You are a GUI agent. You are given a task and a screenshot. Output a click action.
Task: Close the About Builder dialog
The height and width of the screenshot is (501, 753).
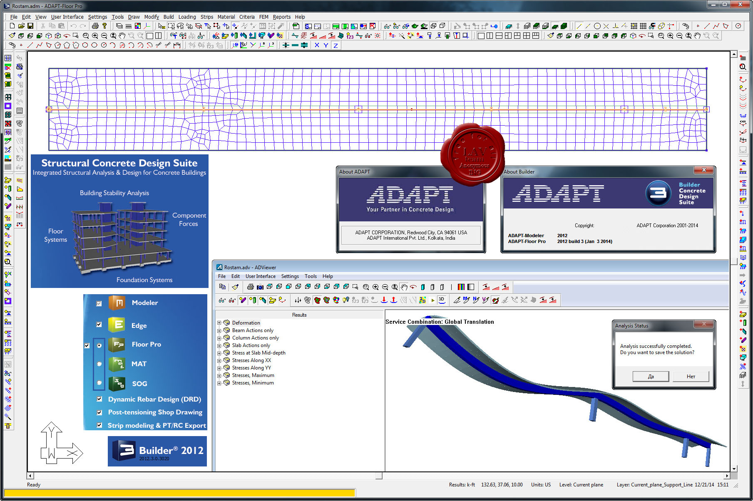point(704,170)
